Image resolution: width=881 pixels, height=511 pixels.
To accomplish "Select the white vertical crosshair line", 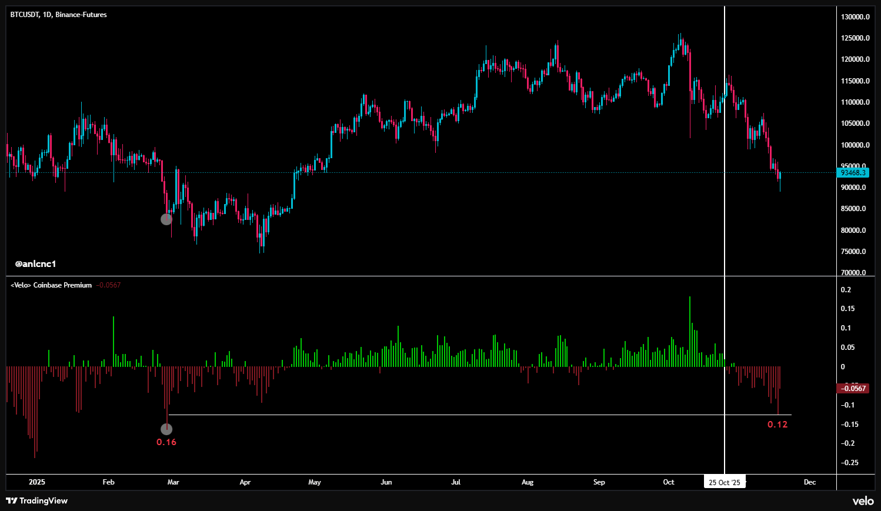I will (x=725, y=176).
